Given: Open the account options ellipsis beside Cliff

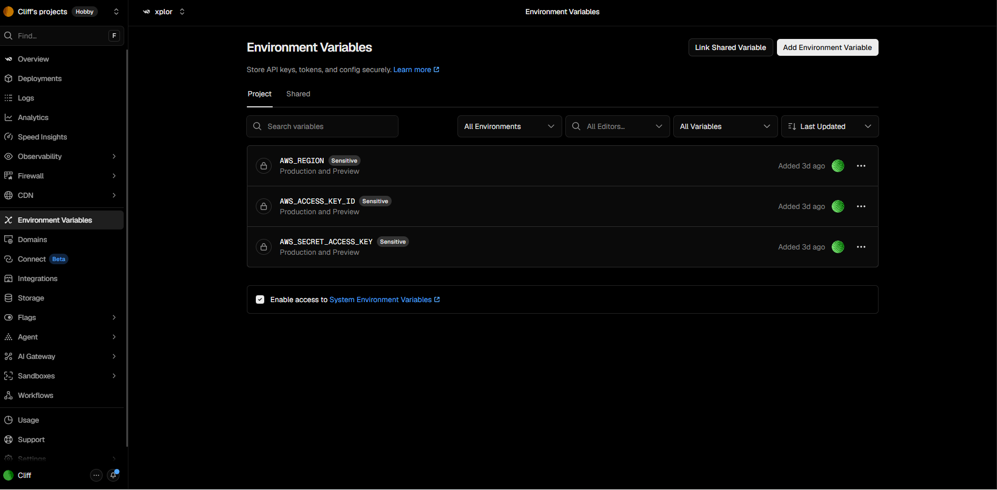Looking at the screenshot, I should tap(96, 475).
